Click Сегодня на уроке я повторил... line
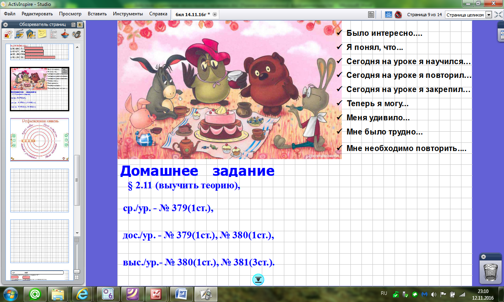This screenshot has width=504, height=302. pyautogui.click(x=409, y=75)
